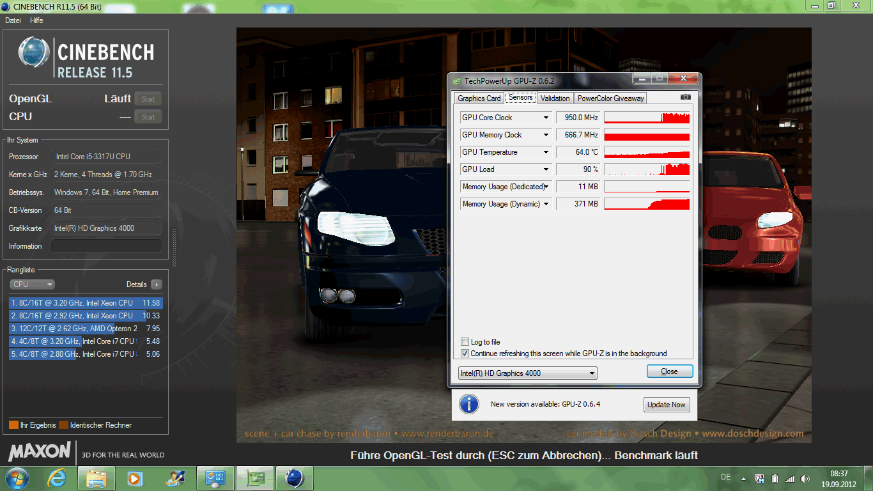
Task: Click the Cinebench title bar sphere icon
Action: (6, 6)
